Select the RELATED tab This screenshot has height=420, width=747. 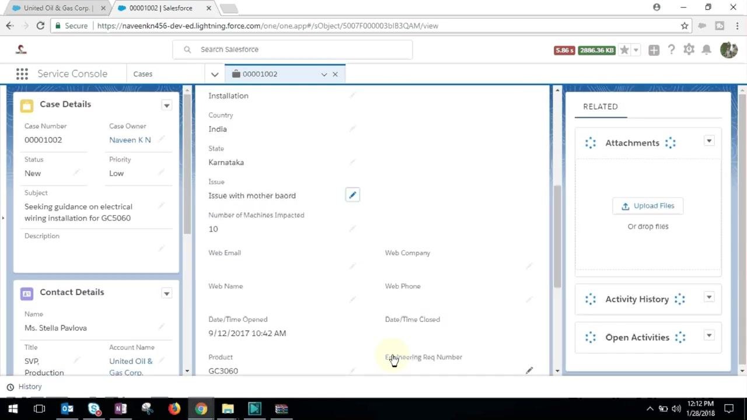601,107
